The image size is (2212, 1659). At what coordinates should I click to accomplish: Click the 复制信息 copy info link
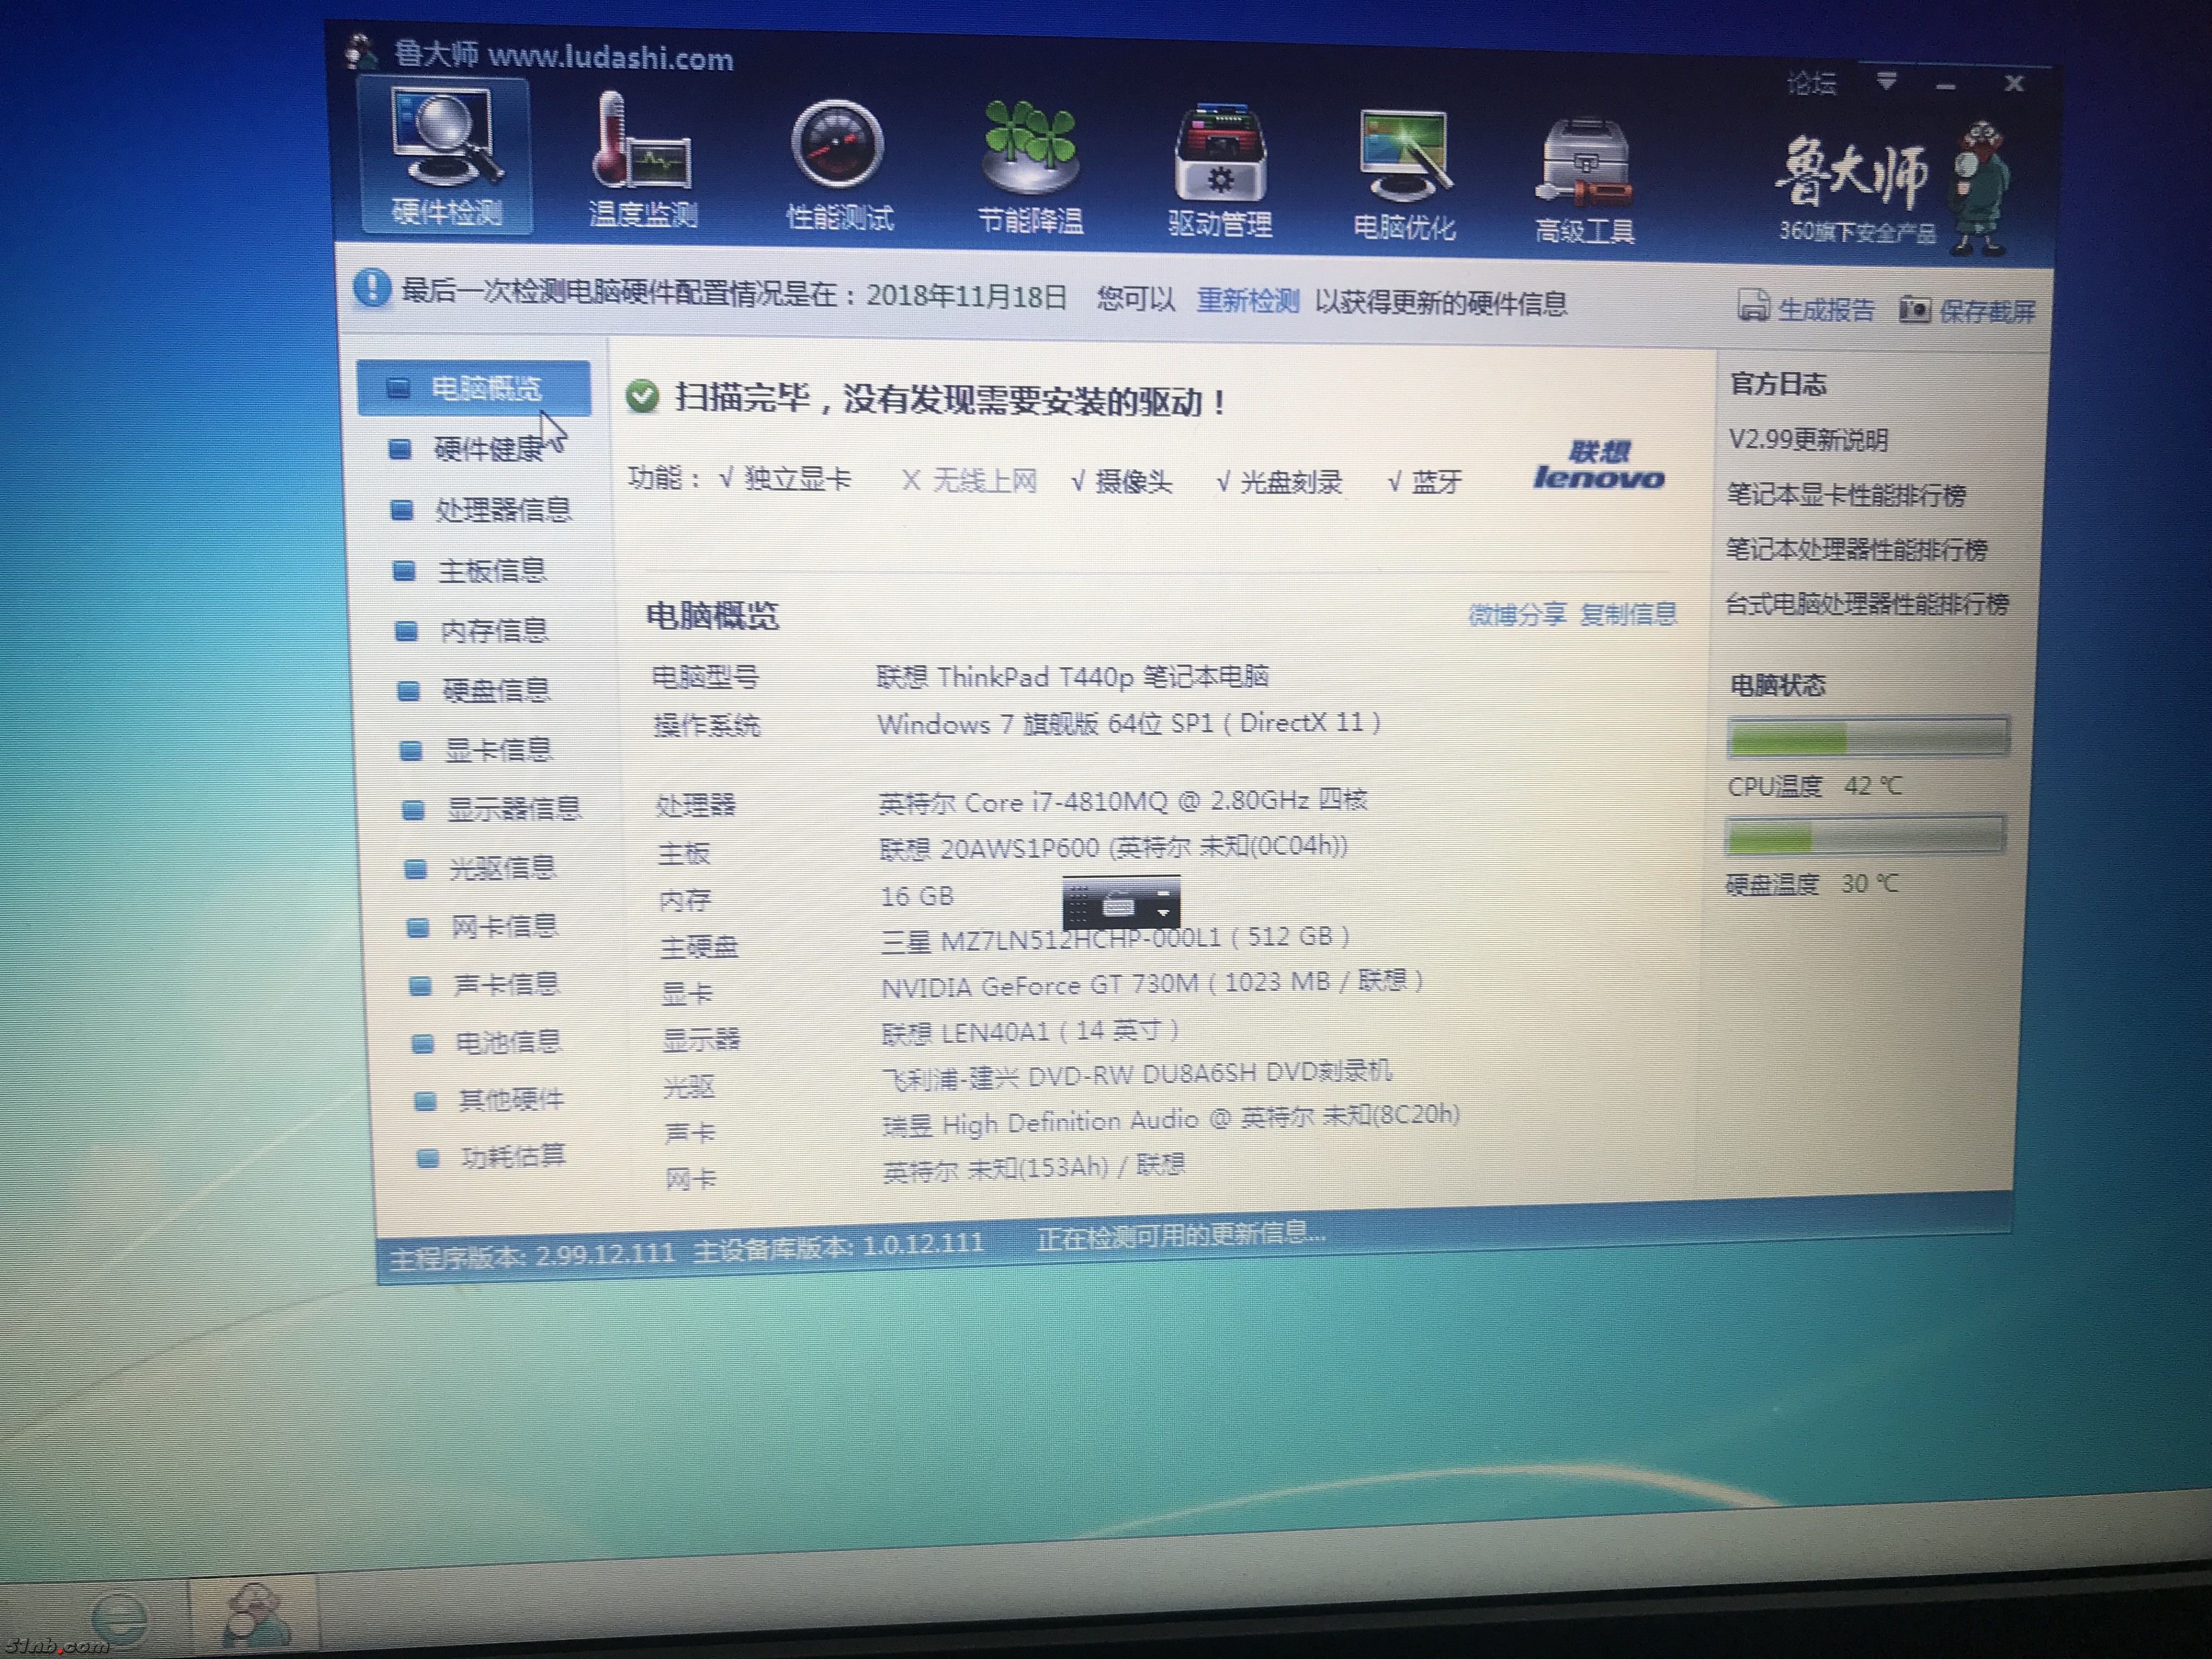click(x=1628, y=614)
